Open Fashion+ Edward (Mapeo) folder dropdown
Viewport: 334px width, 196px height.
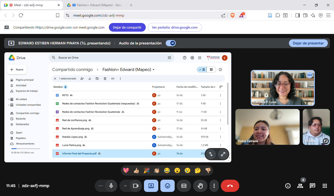click(154, 70)
